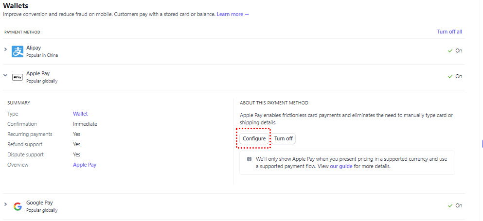Expand the Alipay payment method row
The image size is (483, 221).
5,50
